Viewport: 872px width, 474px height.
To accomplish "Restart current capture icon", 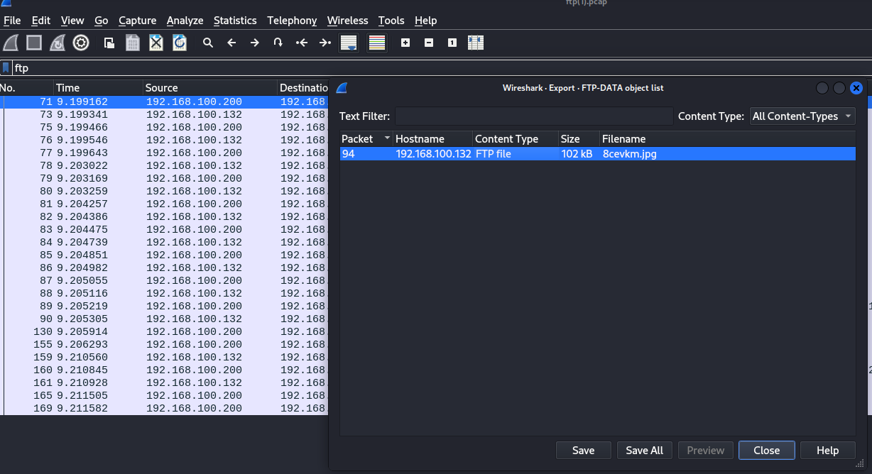I will point(58,43).
